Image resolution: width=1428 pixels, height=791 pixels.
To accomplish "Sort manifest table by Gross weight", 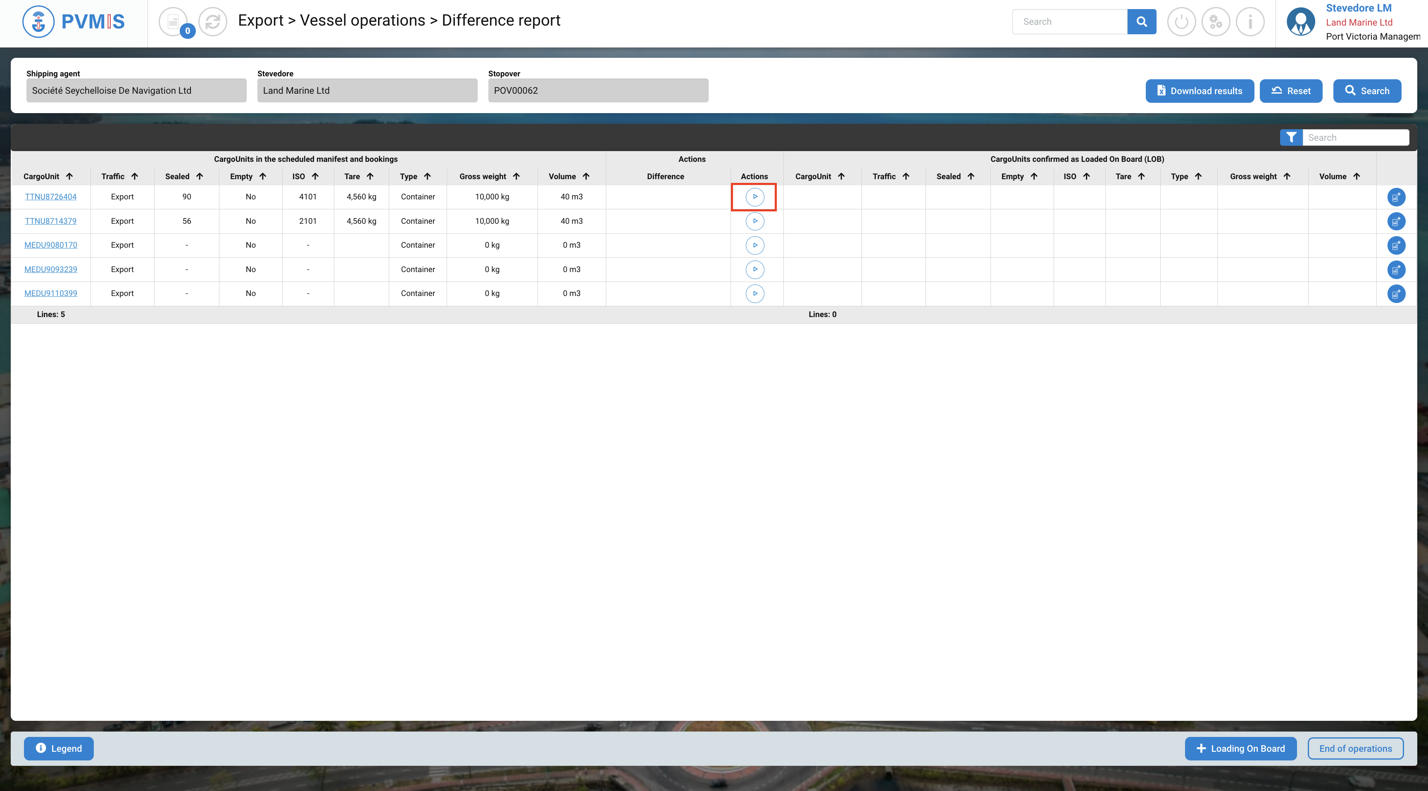I will pos(516,176).
